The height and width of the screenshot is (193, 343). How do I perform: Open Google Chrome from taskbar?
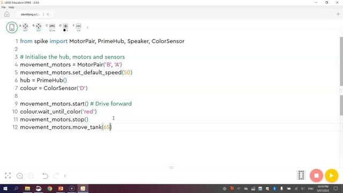click(x=50, y=188)
